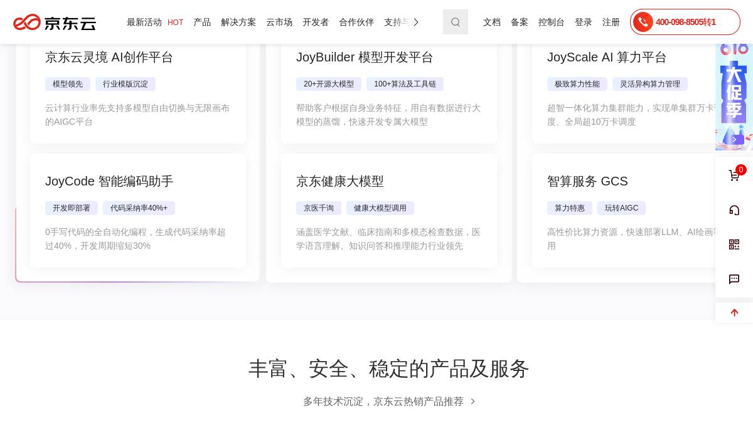Go to 备案 link
This screenshot has height=423, width=753.
coord(520,22)
